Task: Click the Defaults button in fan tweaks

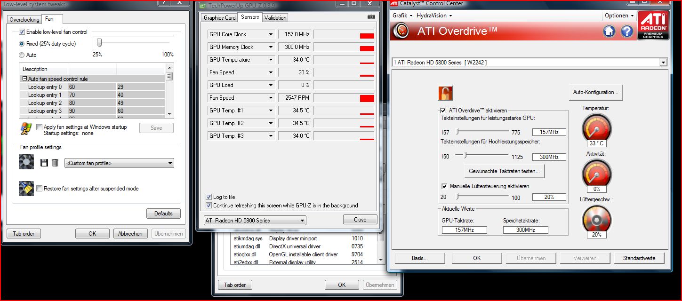Action: point(163,214)
